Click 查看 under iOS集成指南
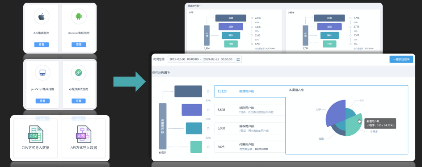Screen dimensions: 422x167 (x=41, y=45)
